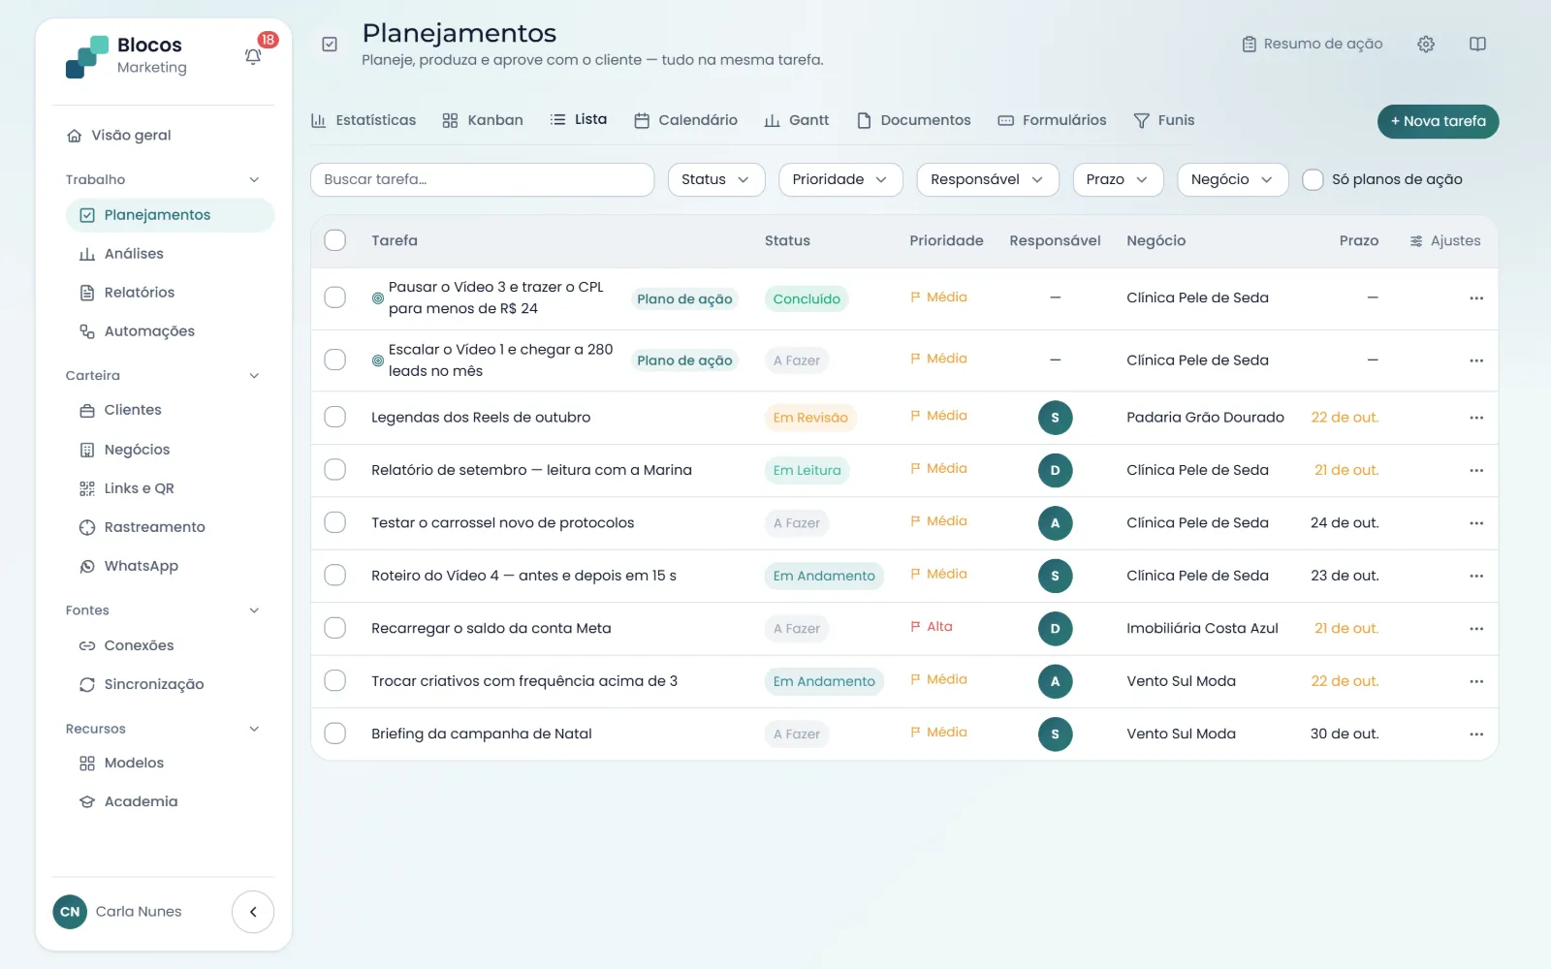Enable Só planos de ação filter
The image size is (1551, 969).
[1313, 179]
